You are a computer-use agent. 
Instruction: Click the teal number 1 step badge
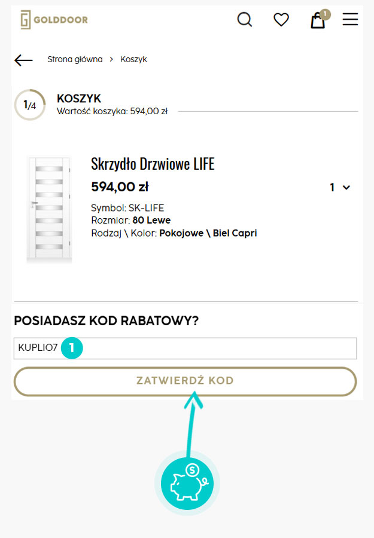[71, 348]
